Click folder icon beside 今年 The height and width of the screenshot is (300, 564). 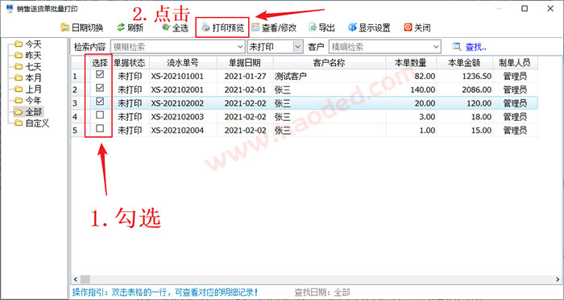click(x=19, y=100)
